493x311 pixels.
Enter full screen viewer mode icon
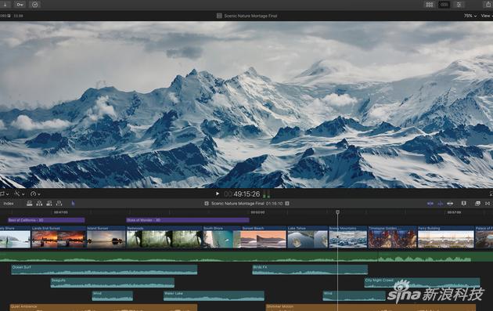[491, 194]
